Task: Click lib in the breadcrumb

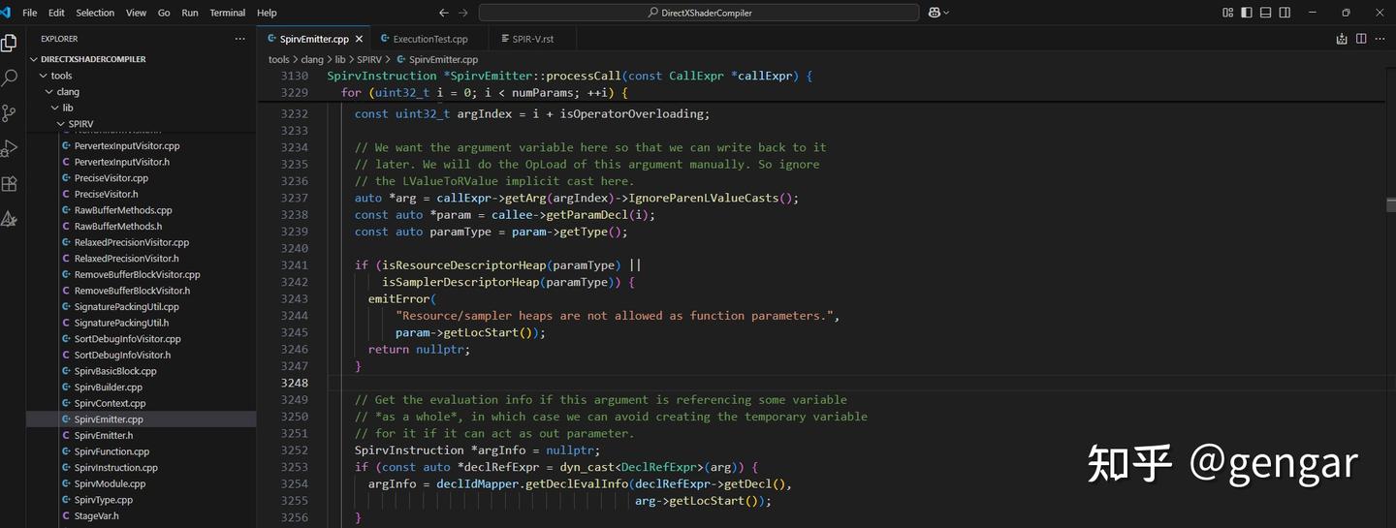Action: pyautogui.click(x=340, y=59)
